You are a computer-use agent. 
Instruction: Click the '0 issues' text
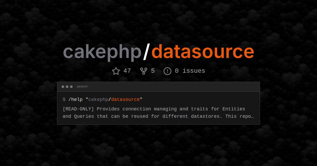pyautogui.click(x=190, y=71)
